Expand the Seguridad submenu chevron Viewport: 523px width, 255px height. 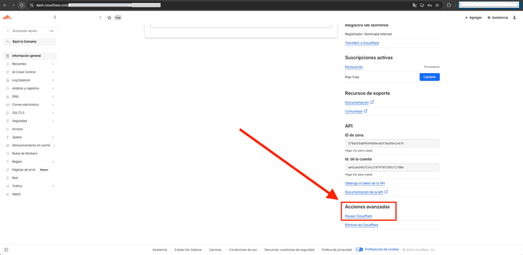click(x=53, y=121)
